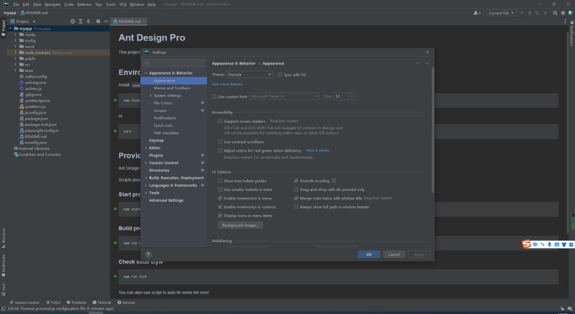This screenshot has height=314, width=575.
Task: Expand the Editor settings group
Action: tap(146, 148)
